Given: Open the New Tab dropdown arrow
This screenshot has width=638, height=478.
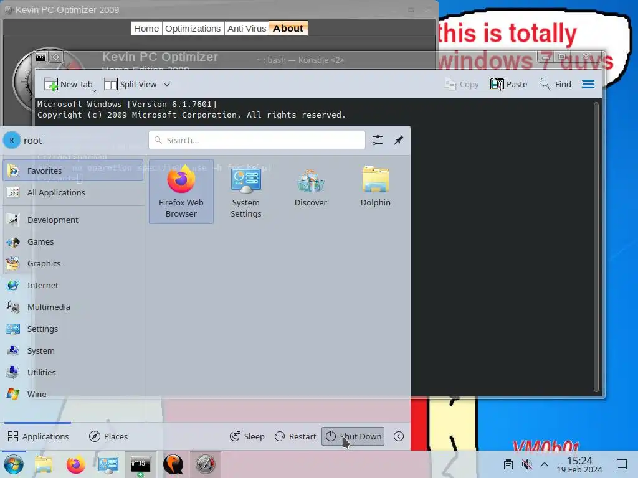Looking at the screenshot, I should 95,91.
